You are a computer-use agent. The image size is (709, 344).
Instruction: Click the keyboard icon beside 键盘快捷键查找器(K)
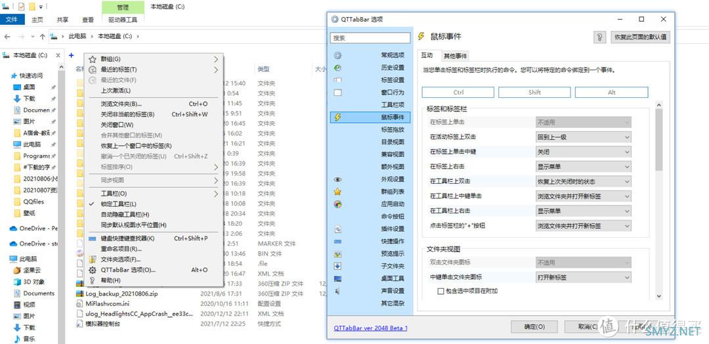(x=93, y=238)
